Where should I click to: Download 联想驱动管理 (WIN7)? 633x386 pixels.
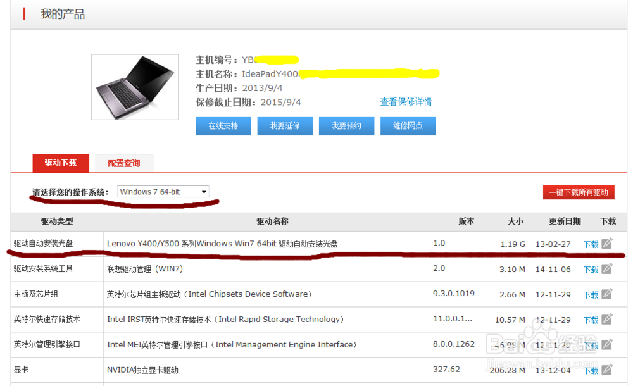click(591, 270)
